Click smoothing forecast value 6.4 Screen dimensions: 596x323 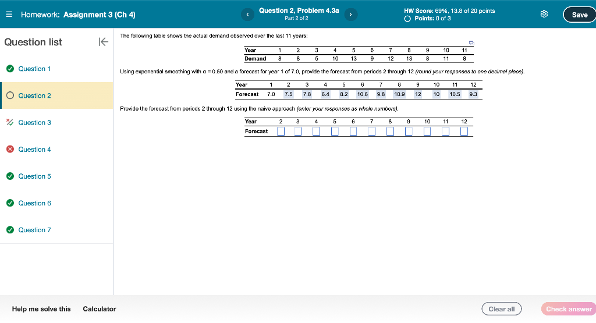click(x=325, y=94)
